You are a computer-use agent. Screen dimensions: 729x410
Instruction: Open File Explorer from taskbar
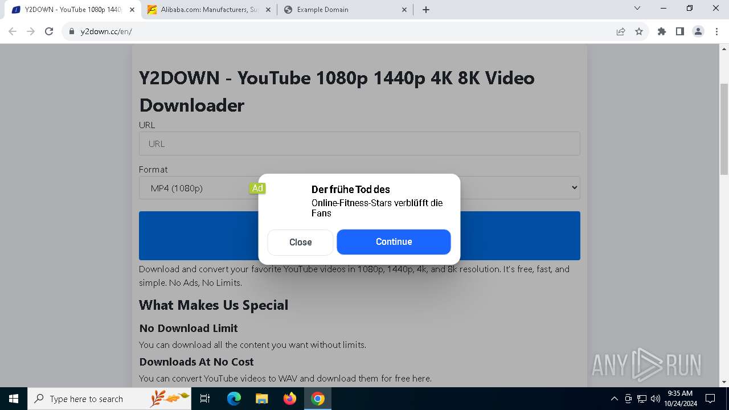pyautogui.click(x=261, y=399)
